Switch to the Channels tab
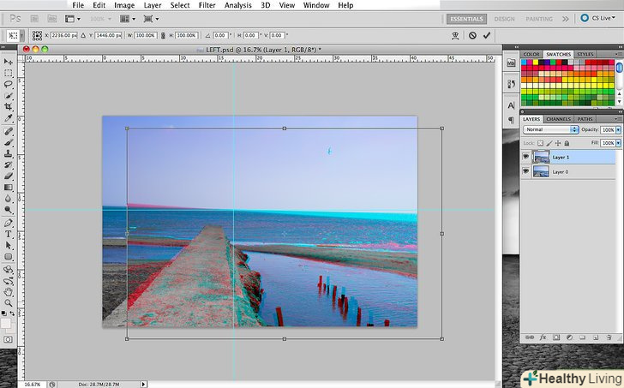The height and width of the screenshot is (388, 624). click(x=558, y=119)
